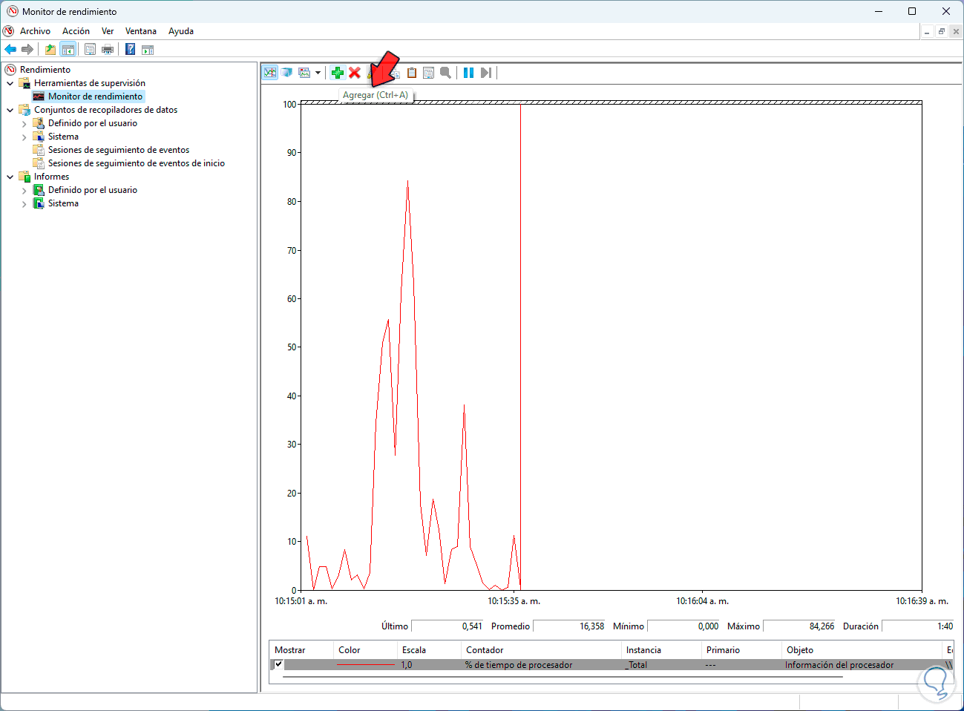
Task: Open the graph type dropdown arrow
Action: 318,73
